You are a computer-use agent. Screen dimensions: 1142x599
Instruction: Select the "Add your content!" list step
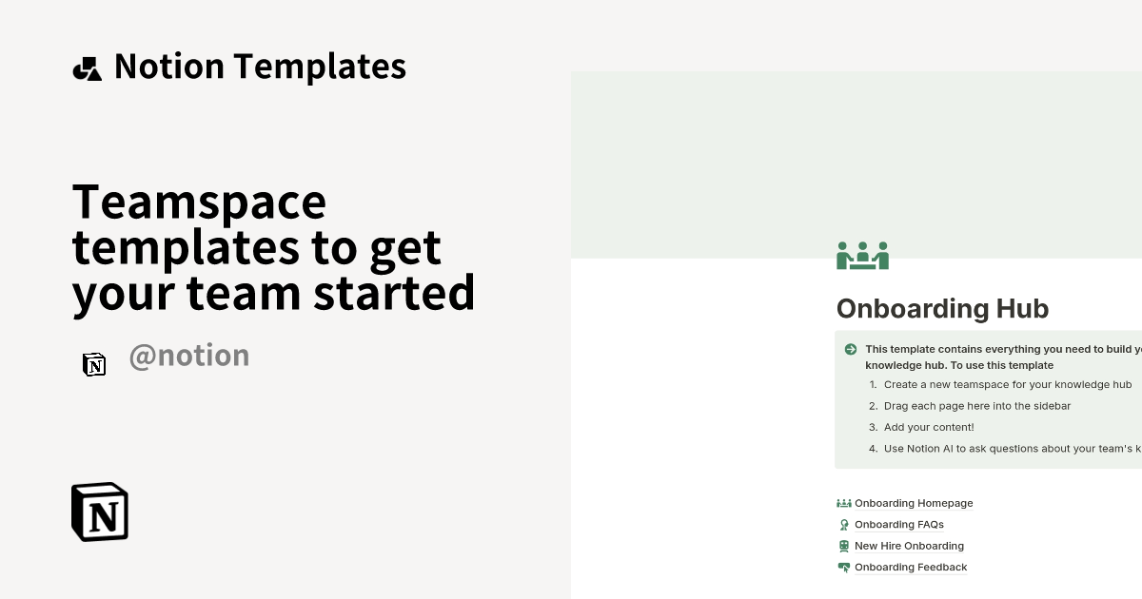pos(928,428)
